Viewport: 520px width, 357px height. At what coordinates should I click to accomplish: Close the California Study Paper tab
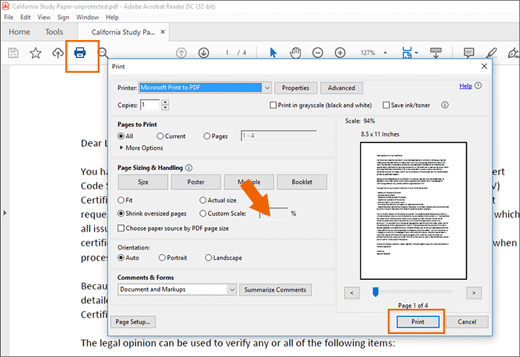click(163, 32)
